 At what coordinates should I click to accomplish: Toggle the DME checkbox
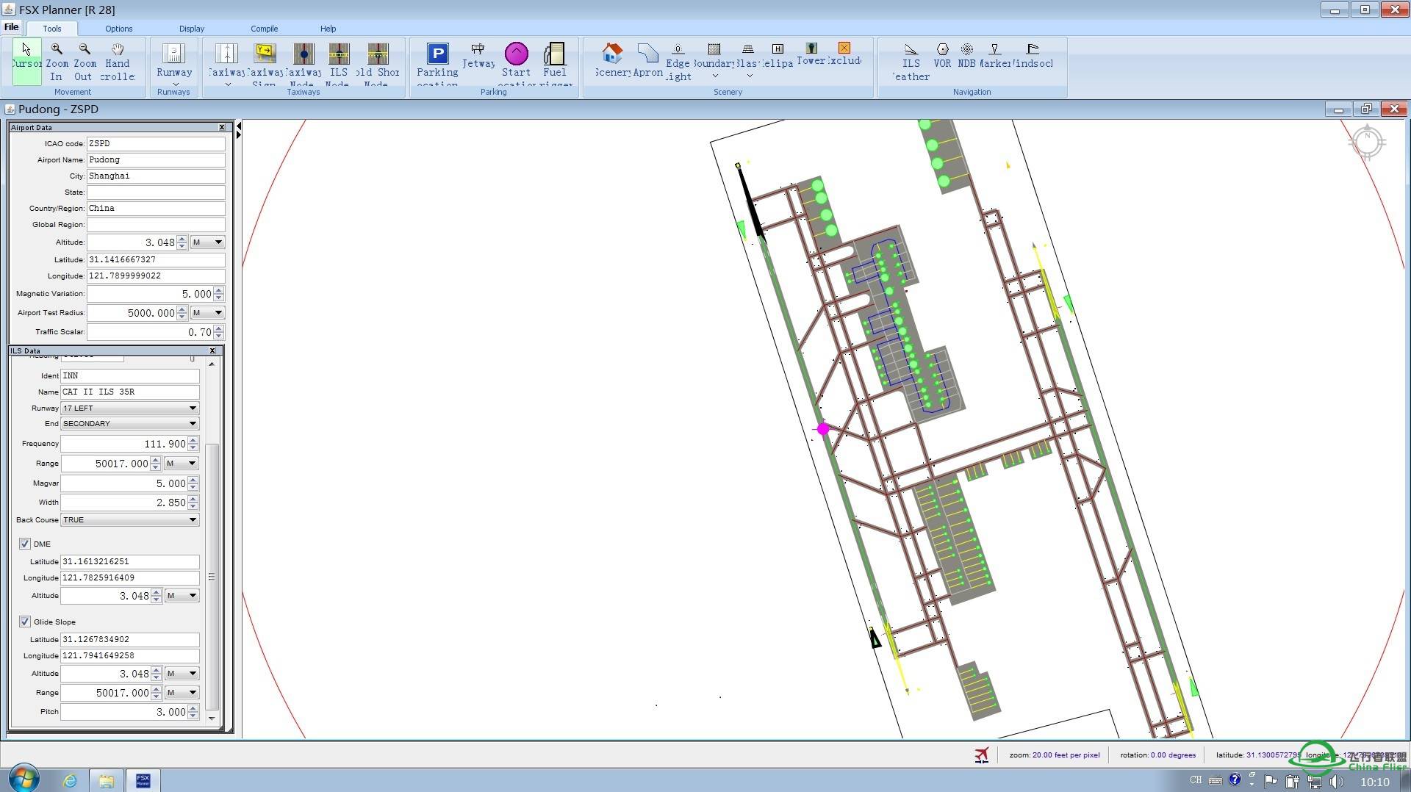(25, 544)
